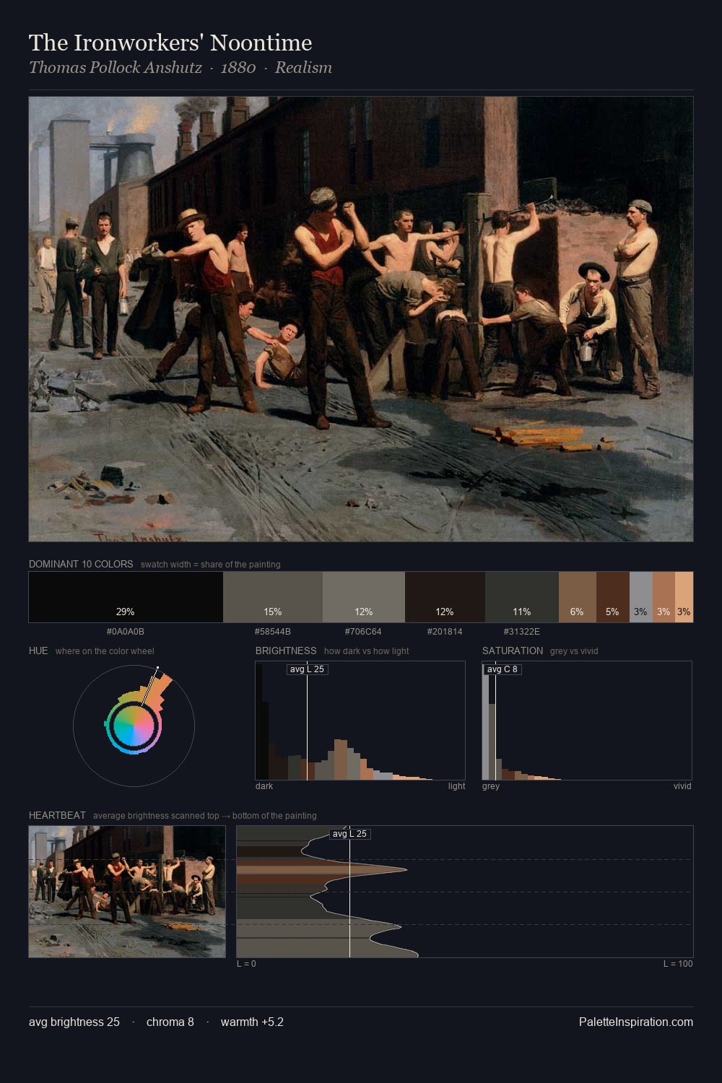Click the 'warmth +5.2' footer stat
Screen dimensions: 722x1083
(x=252, y=1022)
